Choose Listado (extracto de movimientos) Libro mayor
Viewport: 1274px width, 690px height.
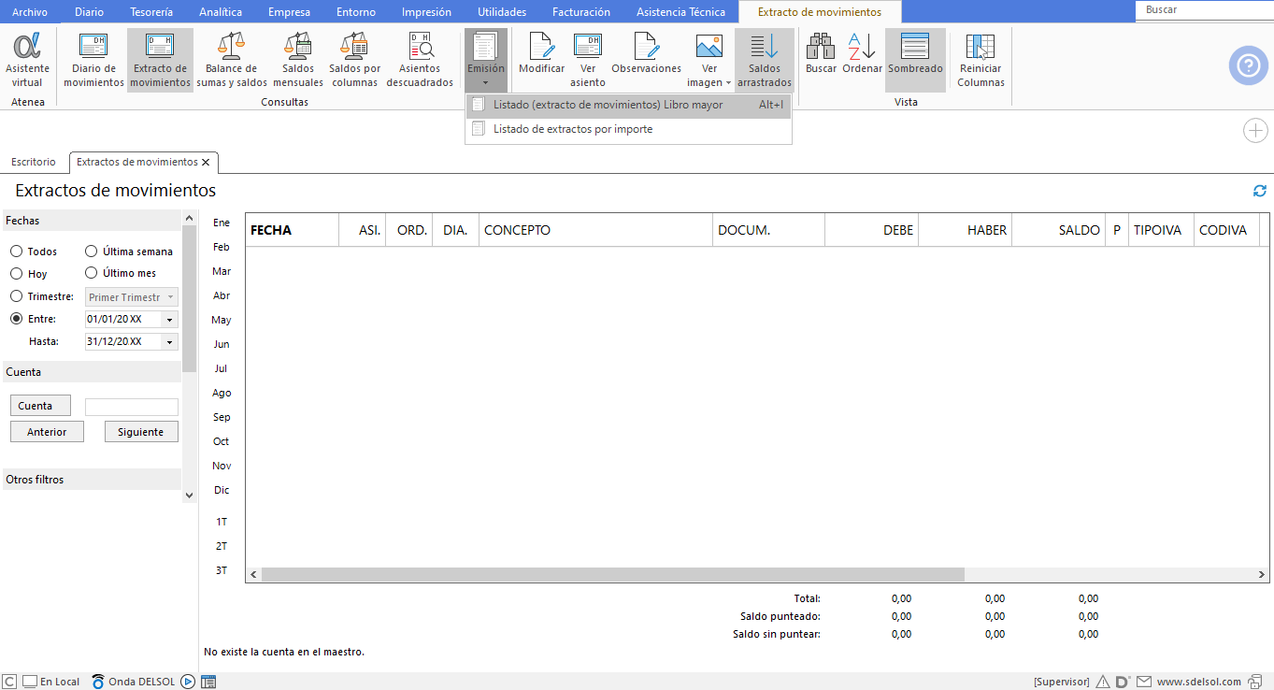pos(628,105)
